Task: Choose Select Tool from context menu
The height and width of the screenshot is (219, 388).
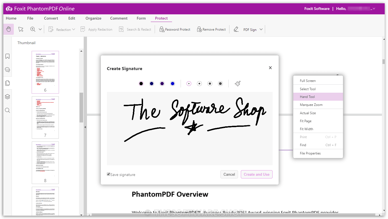Action: [318, 89]
